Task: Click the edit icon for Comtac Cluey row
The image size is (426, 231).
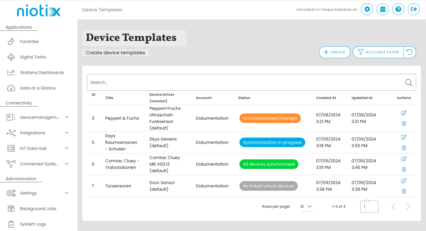Action: [404, 159]
